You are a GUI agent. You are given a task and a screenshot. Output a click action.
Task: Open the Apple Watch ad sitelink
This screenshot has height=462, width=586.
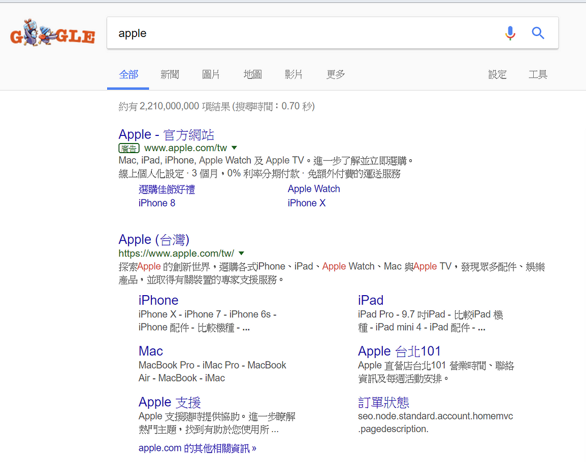[313, 189]
